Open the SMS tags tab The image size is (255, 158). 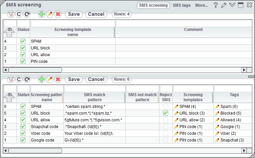pyautogui.click(x=182, y=5)
